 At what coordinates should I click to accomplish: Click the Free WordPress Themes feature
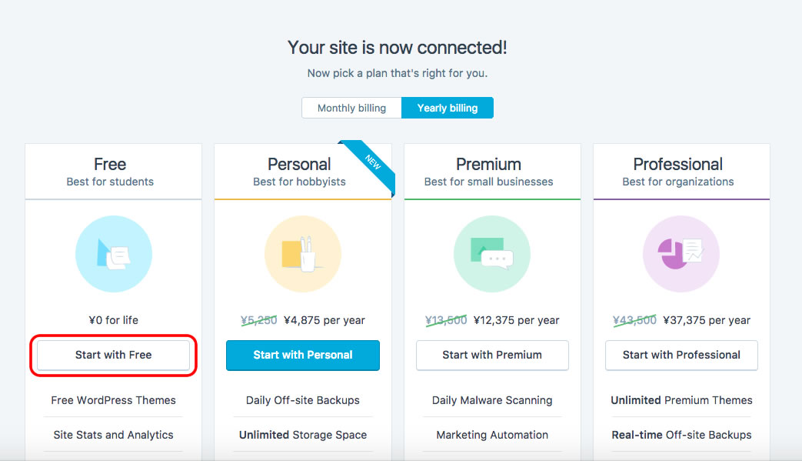tap(113, 400)
